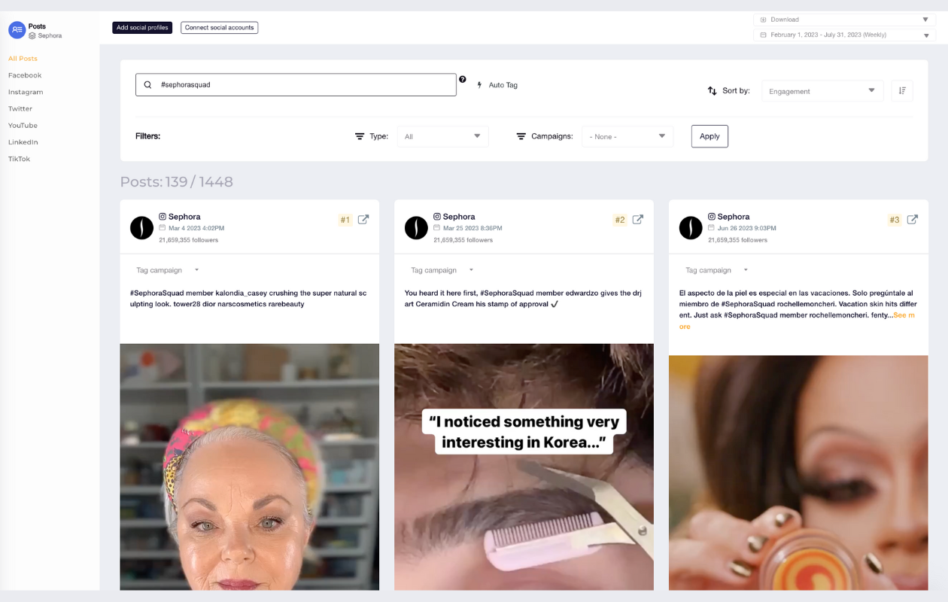Click the calendar icon beside Jun 26 2023 date
The image size is (948, 602).
(712, 228)
